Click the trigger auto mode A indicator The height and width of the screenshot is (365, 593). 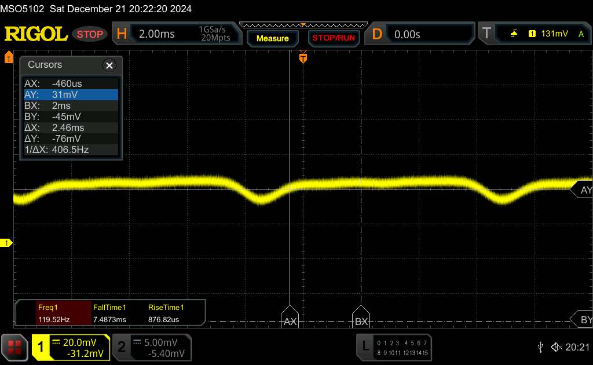pyautogui.click(x=581, y=34)
